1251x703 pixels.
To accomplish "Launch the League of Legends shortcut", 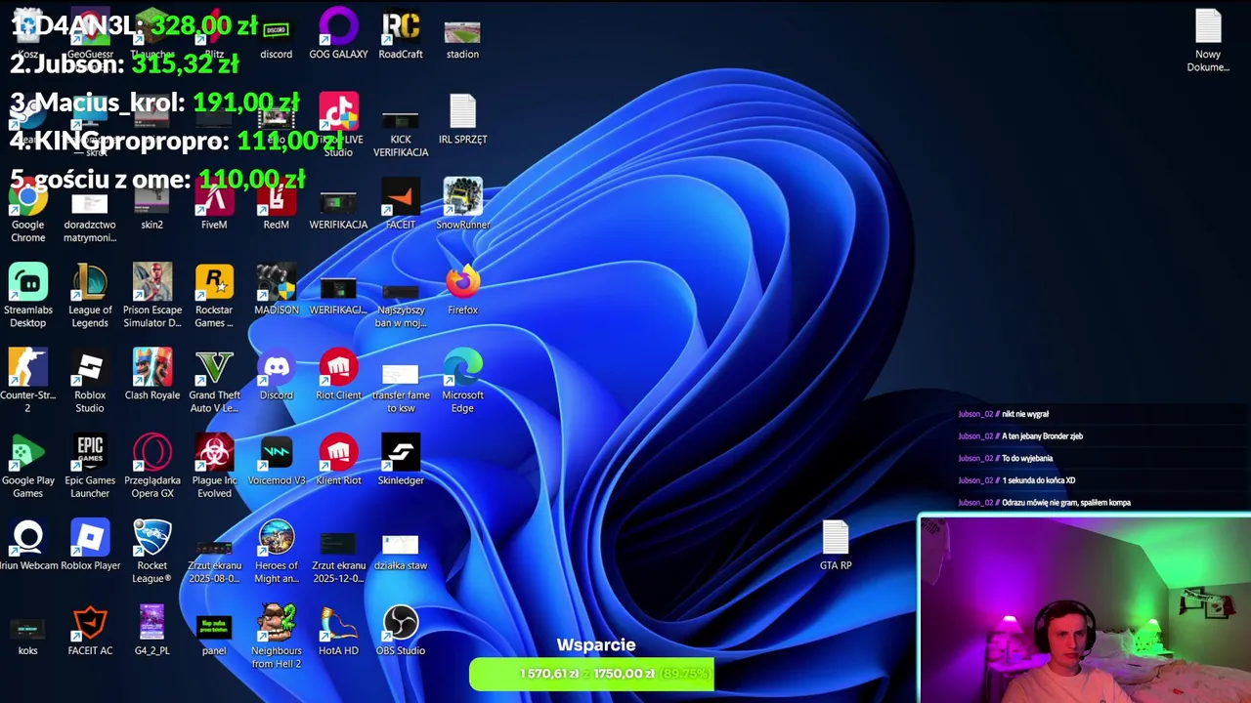I will click(90, 296).
